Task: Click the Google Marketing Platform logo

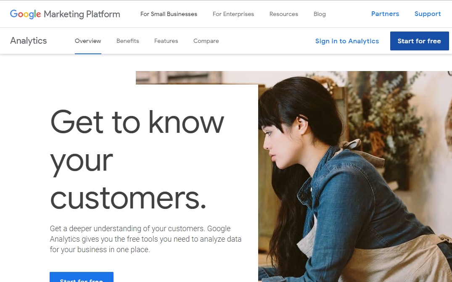Action: [x=65, y=14]
